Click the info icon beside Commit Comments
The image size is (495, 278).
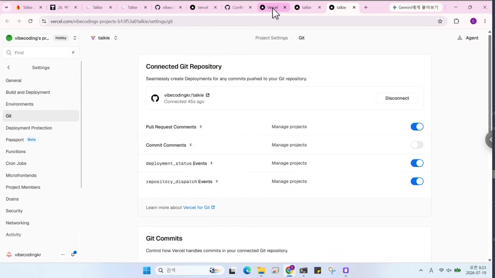tap(191, 145)
